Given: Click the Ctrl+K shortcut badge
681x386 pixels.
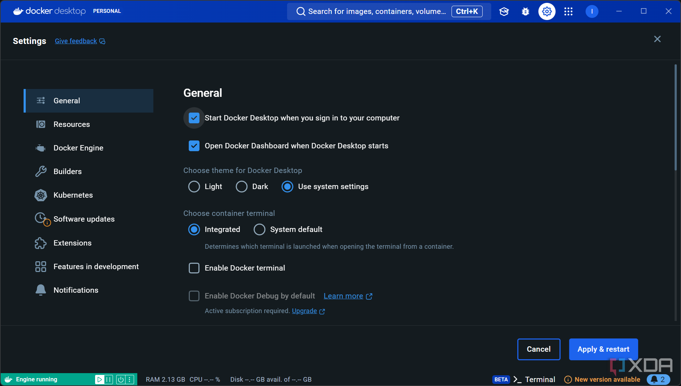Looking at the screenshot, I should (467, 11).
